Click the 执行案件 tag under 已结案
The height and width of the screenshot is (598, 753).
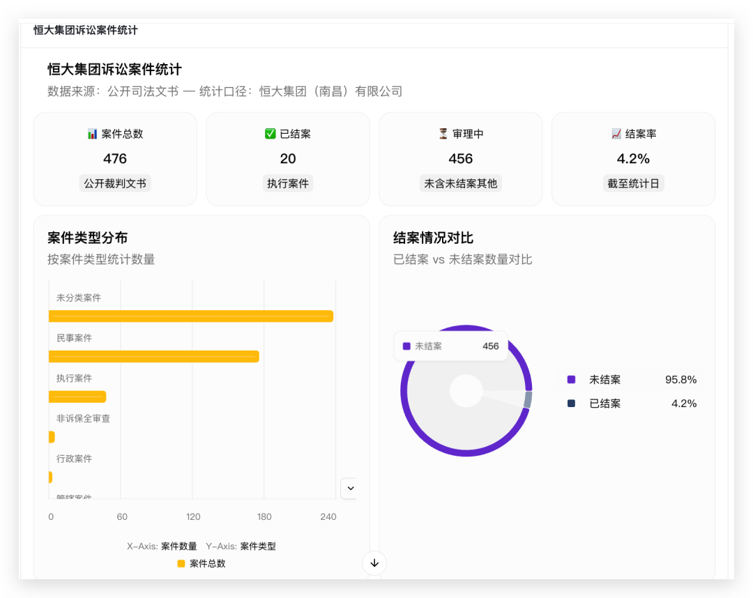288,183
